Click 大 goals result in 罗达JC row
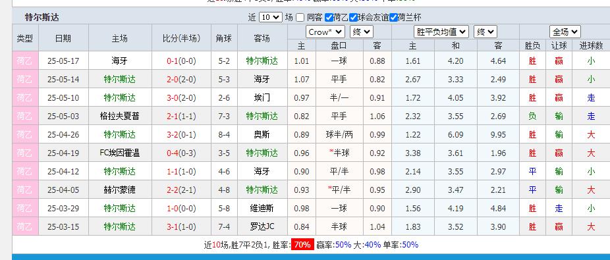Viewport: 610px width, 260px height. click(591, 226)
